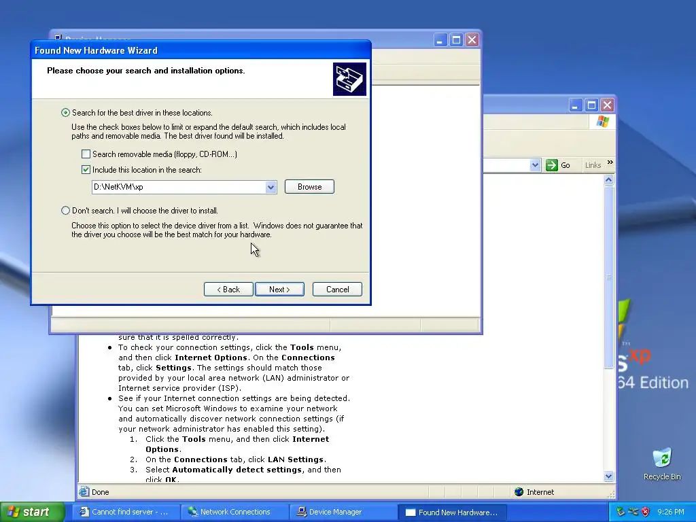The width and height of the screenshot is (696, 522).
Task: Click the Found New Hardware Wizard title bar
Action: click(201, 50)
